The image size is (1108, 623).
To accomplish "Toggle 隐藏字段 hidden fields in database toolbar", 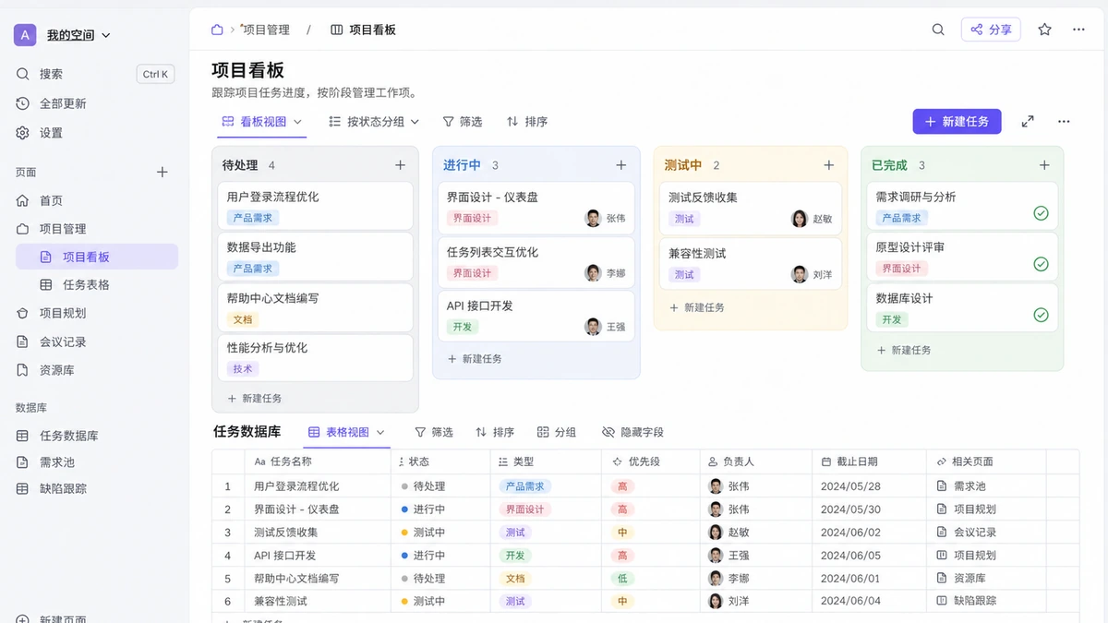I will pos(632,432).
